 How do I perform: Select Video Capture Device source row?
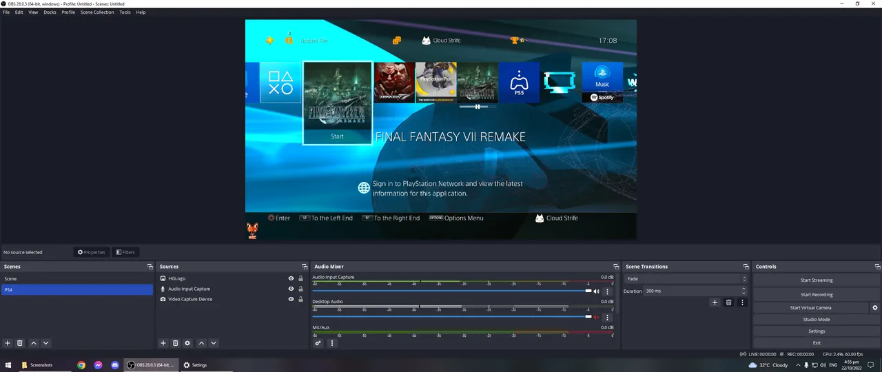pos(232,299)
